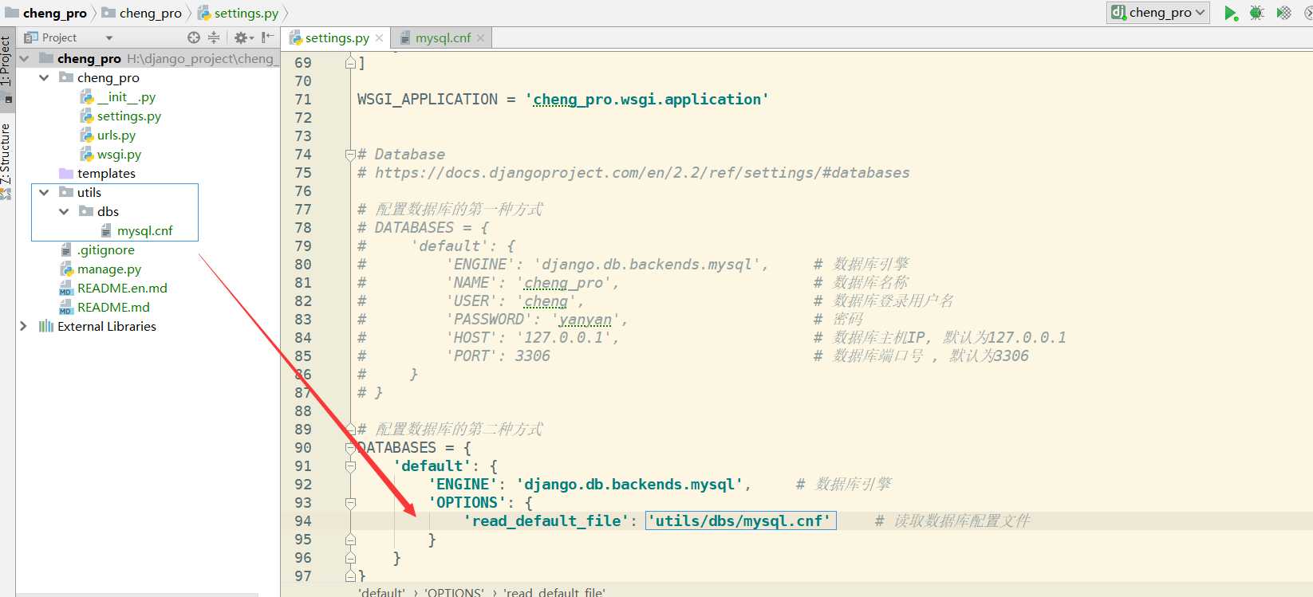The height and width of the screenshot is (597, 1313).
Task: Select External Libraries node
Action: pos(97,326)
